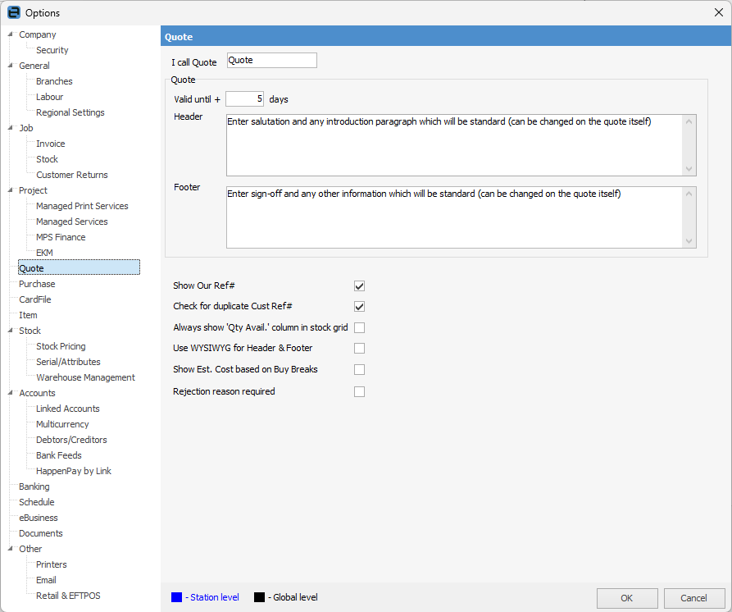Click the Options window app icon
The width and height of the screenshot is (732, 612).
(13, 12)
